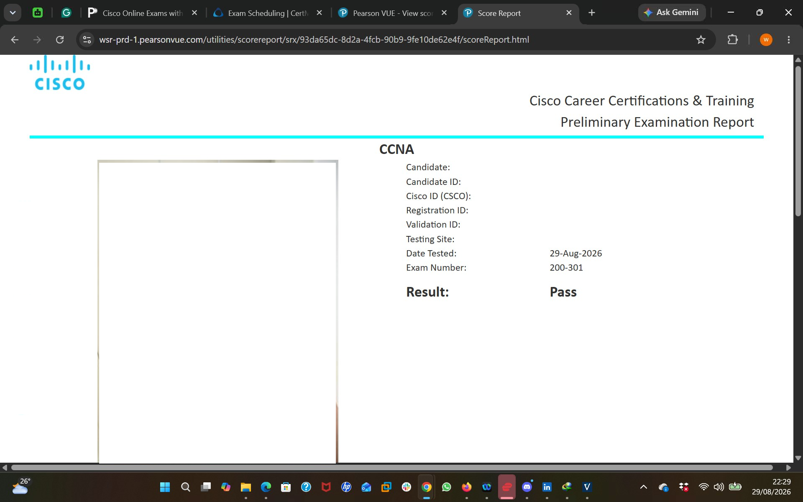Bookmark this page with the star icon

(x=701, y=40)
